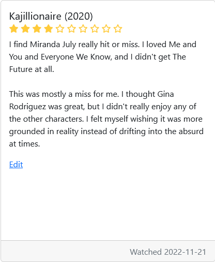Select the ninth empty star
Viewport: 215px width, 262px height.
click(106, 28)
